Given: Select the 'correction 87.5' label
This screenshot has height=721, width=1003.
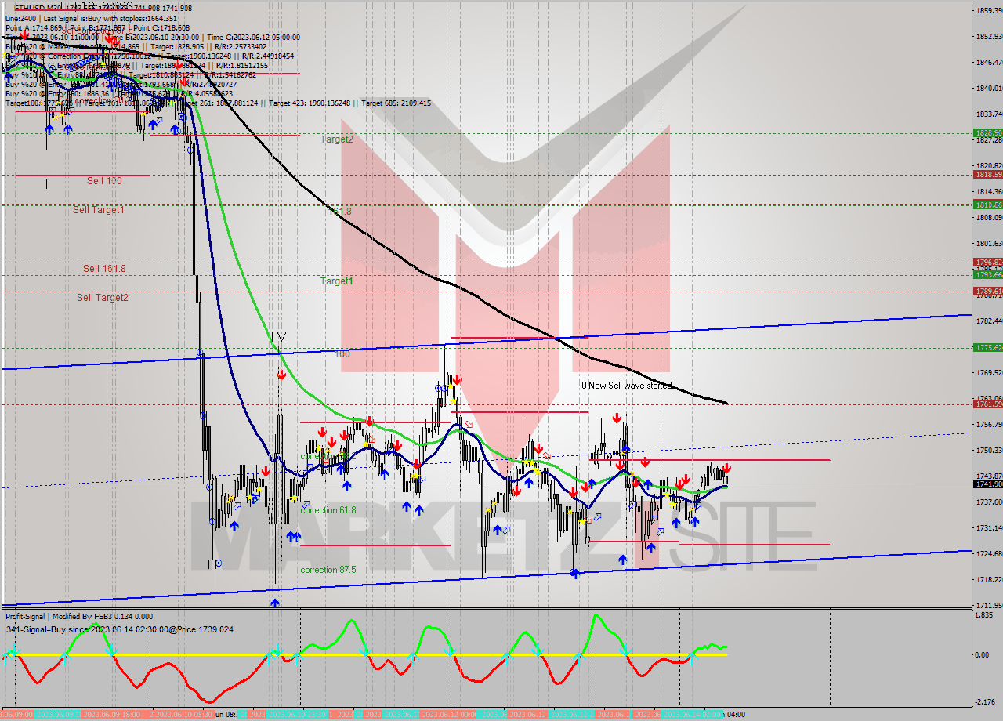Looking at the screenshot, I should 328,570.
